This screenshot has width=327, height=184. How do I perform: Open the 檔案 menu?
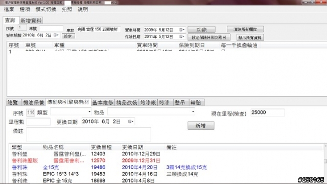click(9, 9)
